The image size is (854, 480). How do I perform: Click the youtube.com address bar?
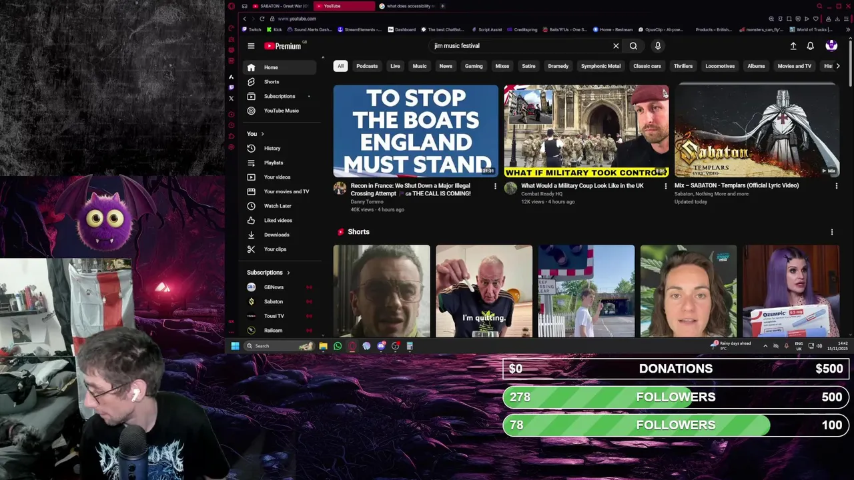tap(297, 19)
